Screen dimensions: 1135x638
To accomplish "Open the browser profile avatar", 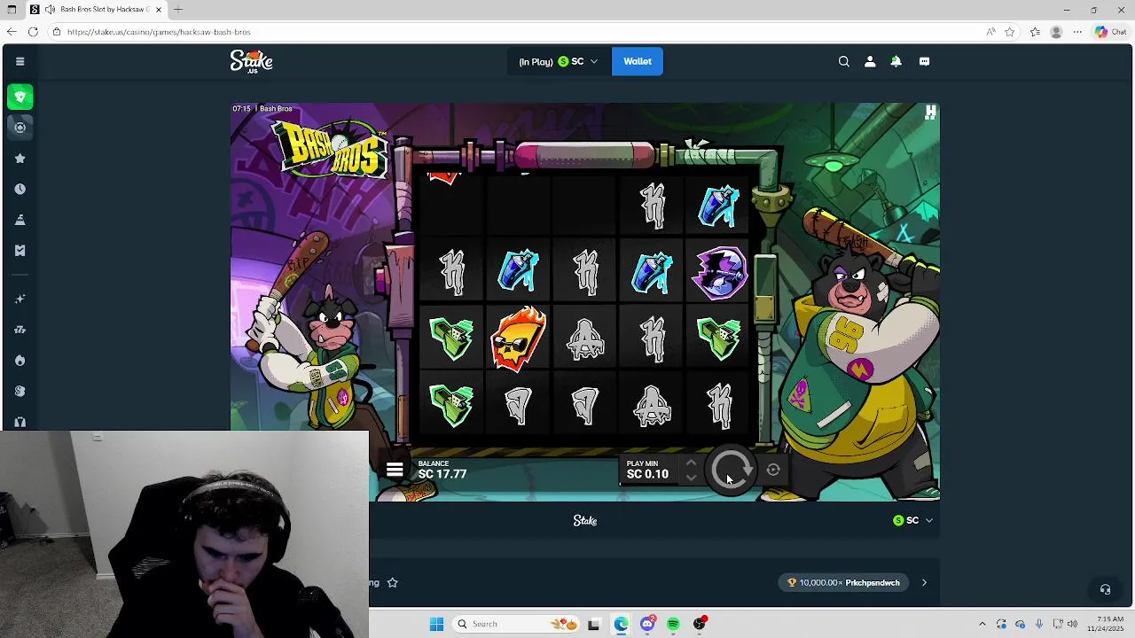I will pos(1056,32).
